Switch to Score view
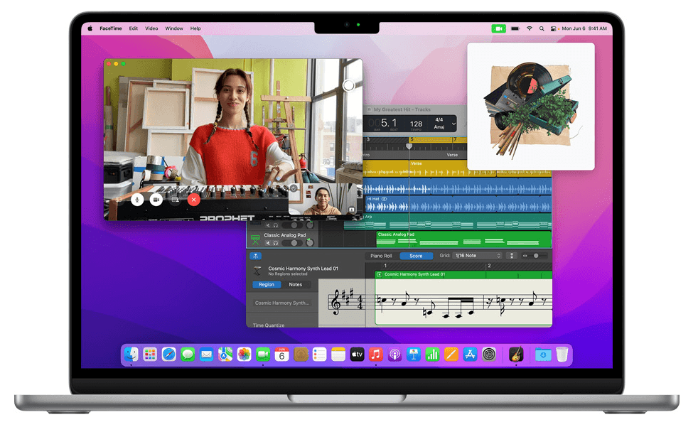 click(x=416, y=256)
